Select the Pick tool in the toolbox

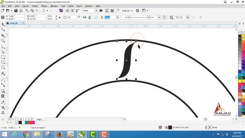[x=3, y=24]
